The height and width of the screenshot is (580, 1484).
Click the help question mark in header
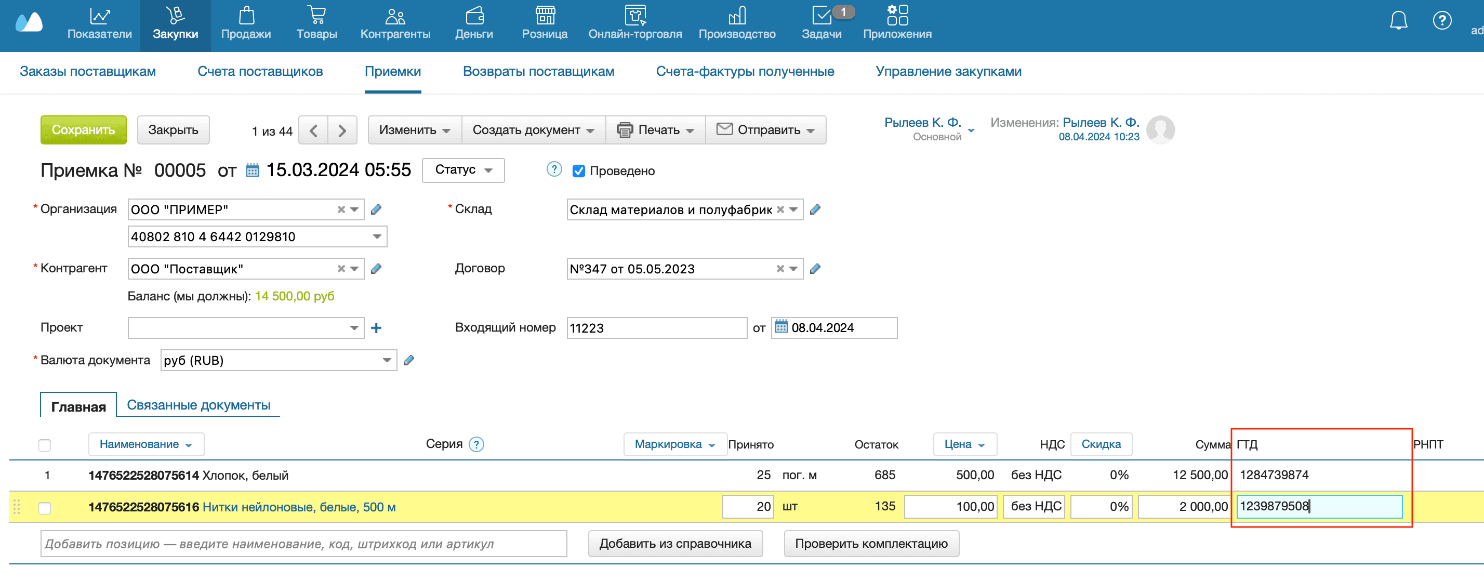tap(1441, 21)
